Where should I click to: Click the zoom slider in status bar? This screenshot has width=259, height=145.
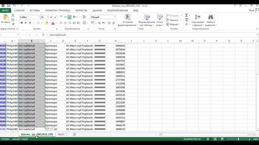pyautogui.click(x=238, y=139)
